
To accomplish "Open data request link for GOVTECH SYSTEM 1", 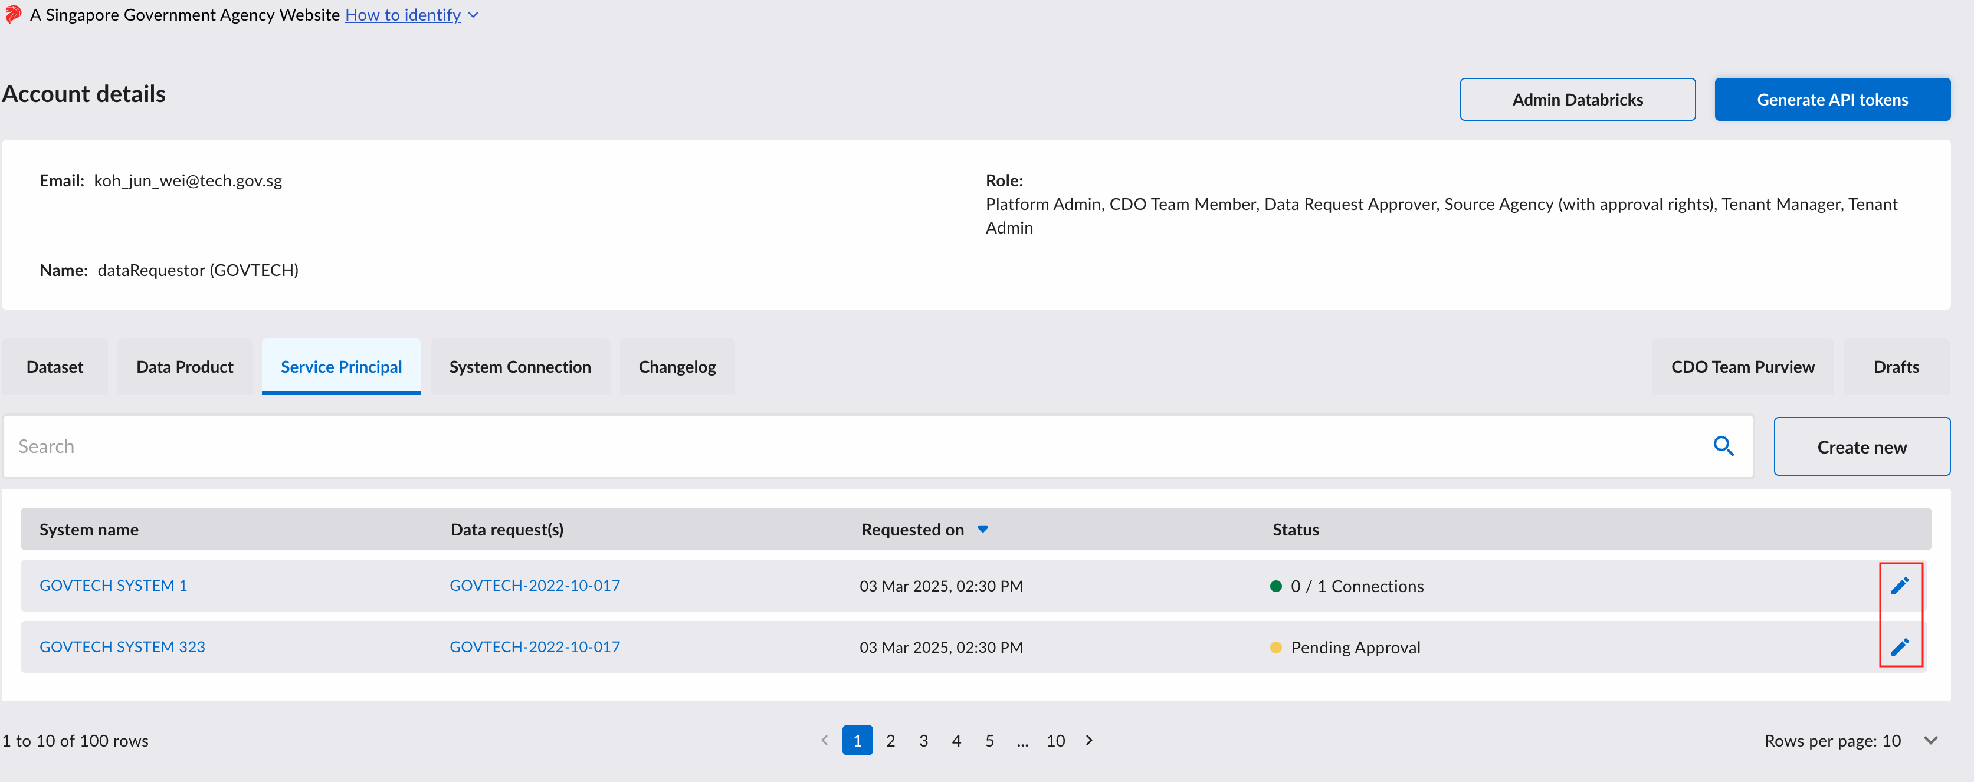I will pos(534,586).
